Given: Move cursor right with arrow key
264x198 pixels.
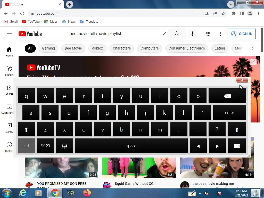Looking at the screenshot, I should click(217, 146).
